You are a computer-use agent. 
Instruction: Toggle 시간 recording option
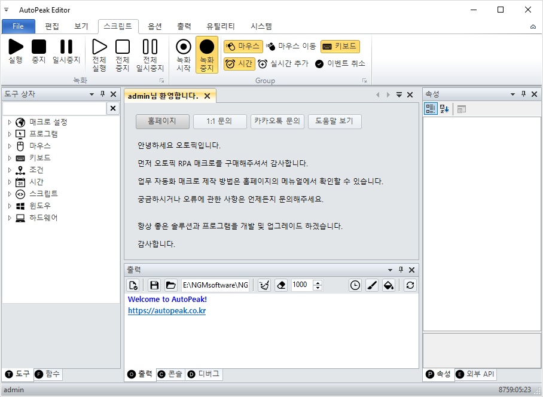[239, 64]
